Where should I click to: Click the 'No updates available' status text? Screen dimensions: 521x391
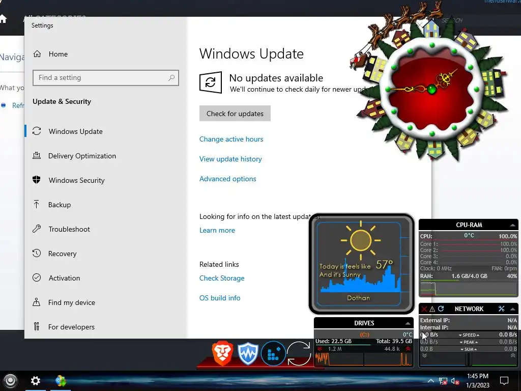[x=276, y=78]
